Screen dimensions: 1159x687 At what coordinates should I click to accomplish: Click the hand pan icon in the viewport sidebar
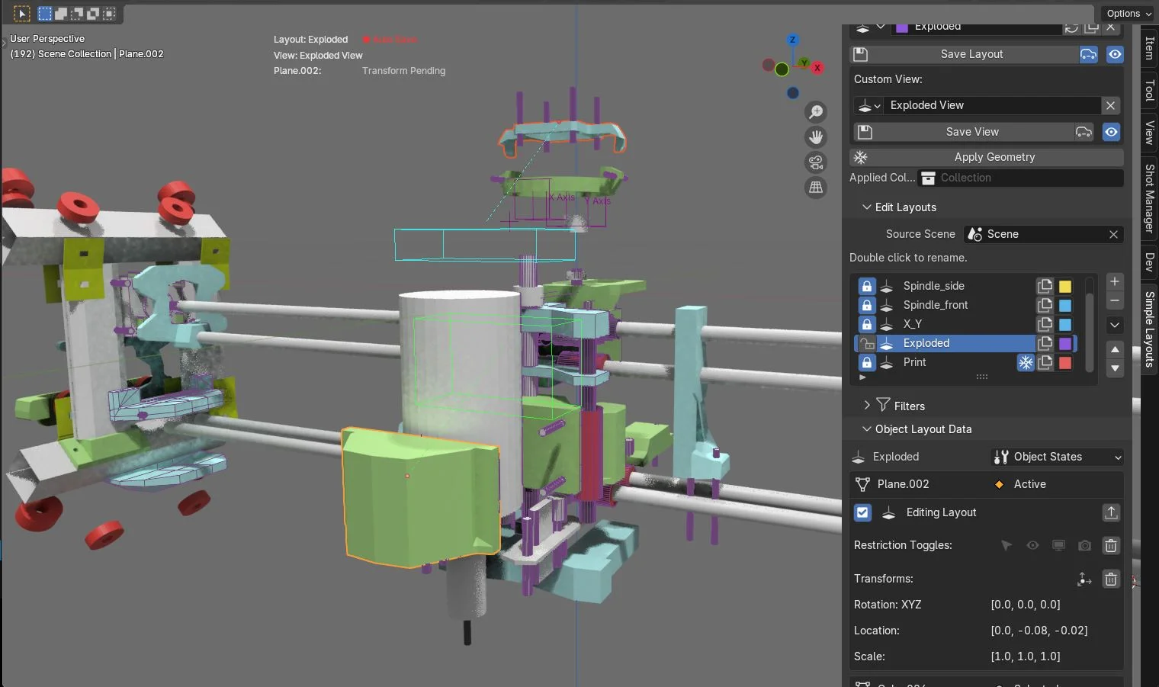(x=816, y=137)
